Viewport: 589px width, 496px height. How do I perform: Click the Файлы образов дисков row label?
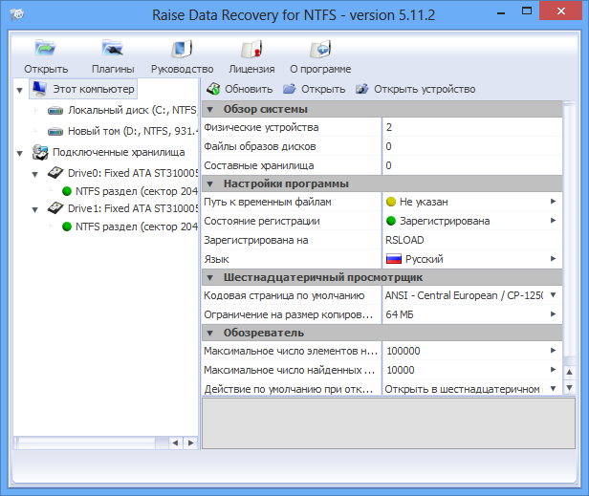[259, 146]
